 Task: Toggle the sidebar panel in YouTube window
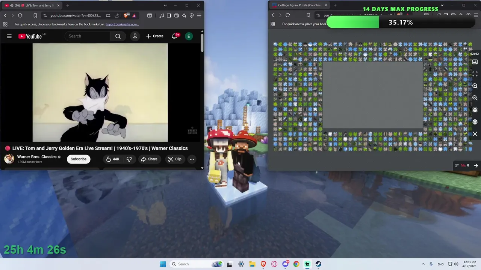[169, 15]
